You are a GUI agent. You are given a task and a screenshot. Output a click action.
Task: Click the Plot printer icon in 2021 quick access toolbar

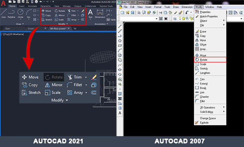point(36,2)
